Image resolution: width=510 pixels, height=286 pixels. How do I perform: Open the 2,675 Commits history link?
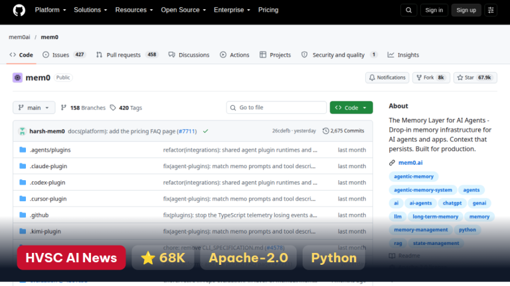pos(343,131)
